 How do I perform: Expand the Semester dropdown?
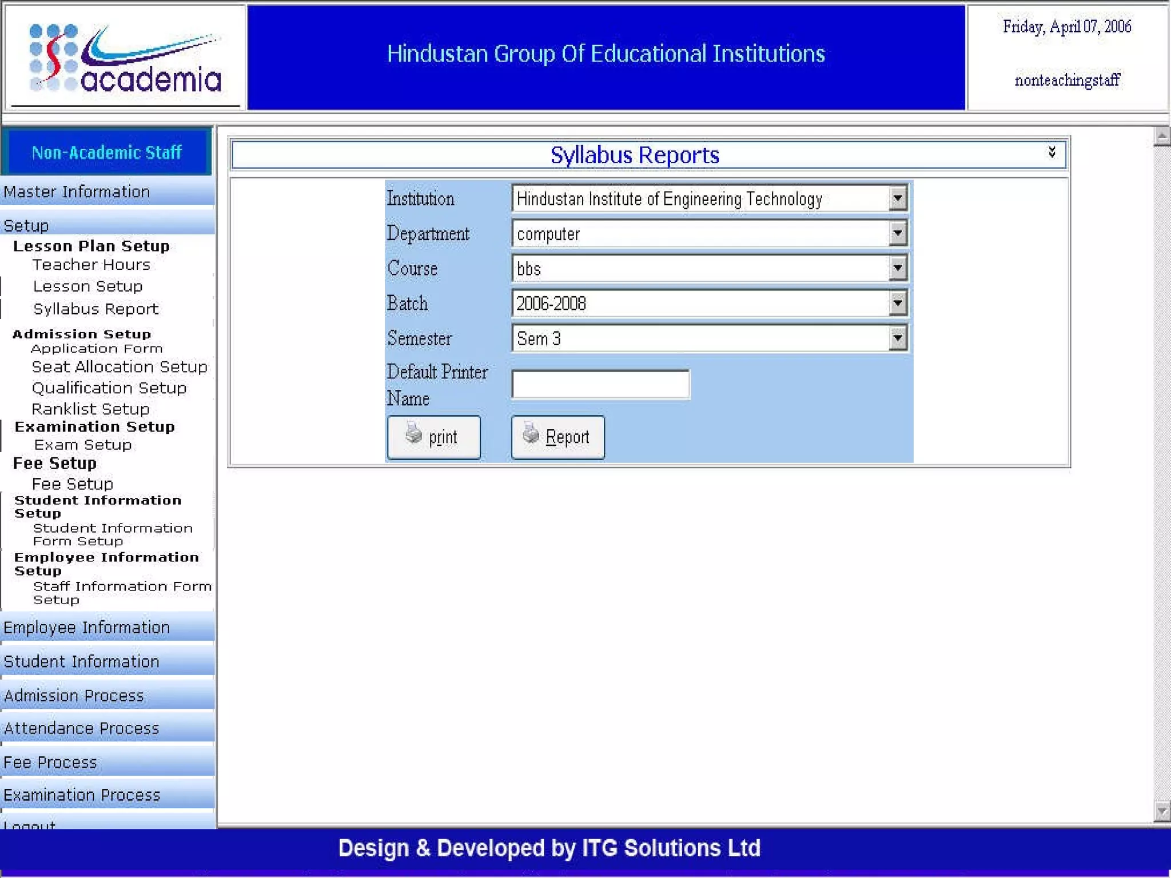(898, 338)
